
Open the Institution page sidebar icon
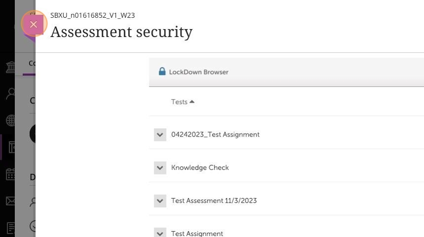(10, 68)
